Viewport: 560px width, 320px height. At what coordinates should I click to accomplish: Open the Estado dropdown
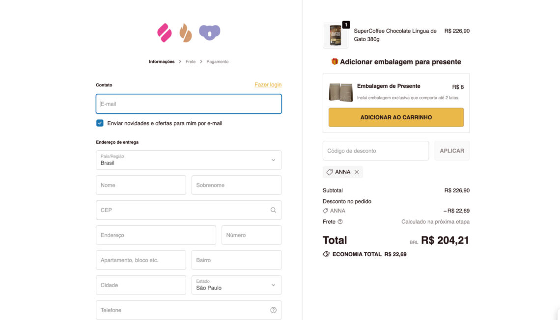[x=236, y=285]
